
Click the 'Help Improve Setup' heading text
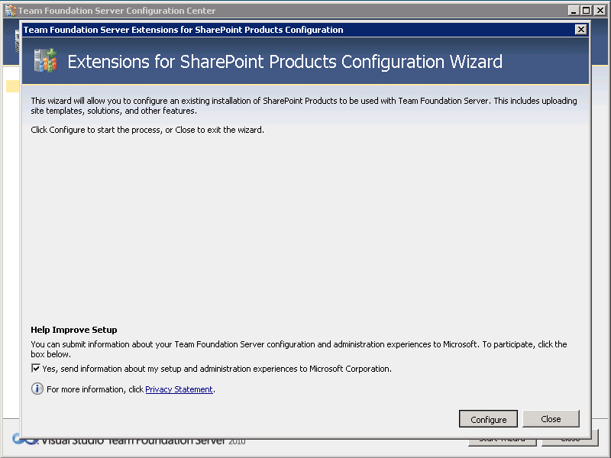click(74, 330)
